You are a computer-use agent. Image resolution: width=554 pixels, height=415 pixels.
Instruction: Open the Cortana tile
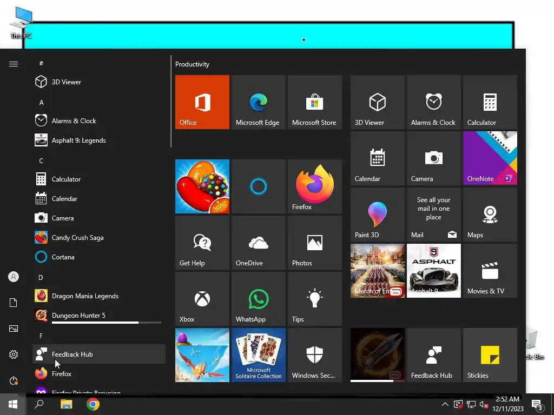pos(258,186)
